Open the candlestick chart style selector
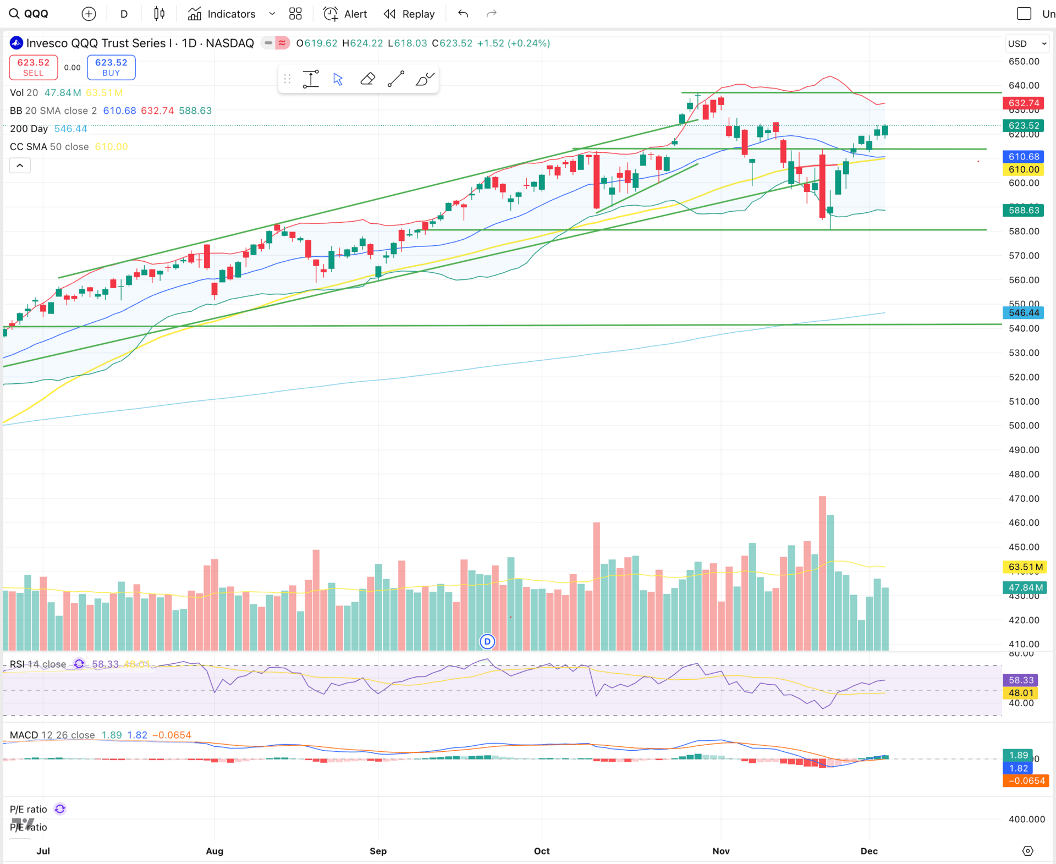The width and height of the screenshot is (1056, 864). (159, 14)
